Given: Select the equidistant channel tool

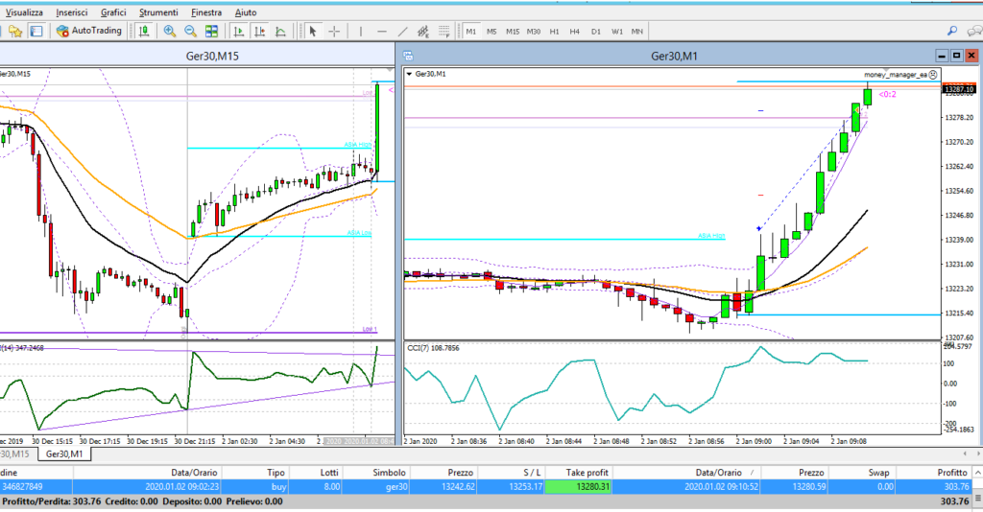Looking at the screenshot, I should (x=423, y=31).
